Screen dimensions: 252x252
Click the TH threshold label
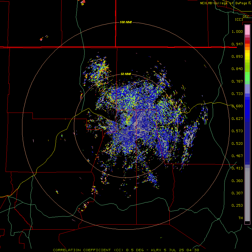241,218
